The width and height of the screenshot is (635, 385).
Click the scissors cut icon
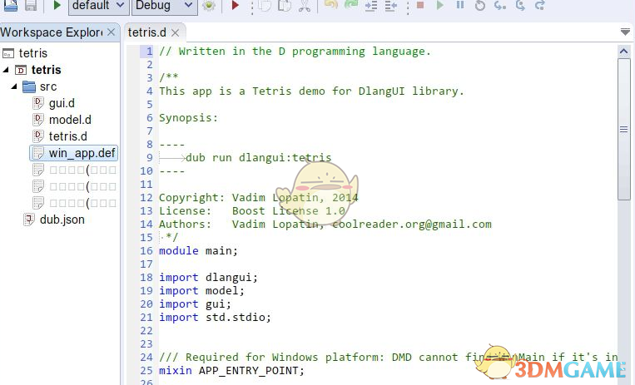coord(305,6)
